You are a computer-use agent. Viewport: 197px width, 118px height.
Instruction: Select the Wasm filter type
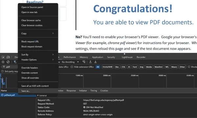pos(174,67)
